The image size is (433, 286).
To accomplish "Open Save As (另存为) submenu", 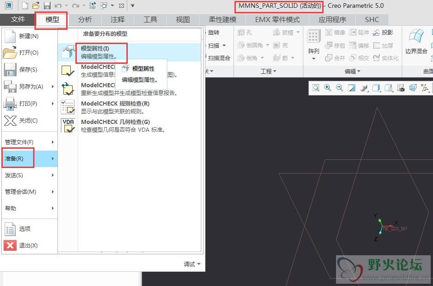I will coord(29,87).
